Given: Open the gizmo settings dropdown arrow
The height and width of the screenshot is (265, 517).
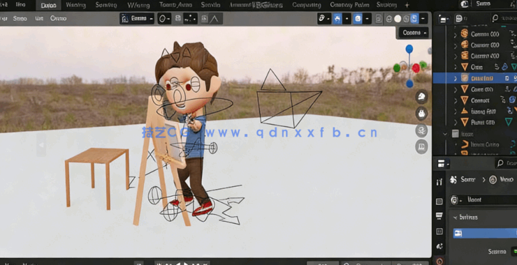Looking at the screenshot, I should [347, 19].
